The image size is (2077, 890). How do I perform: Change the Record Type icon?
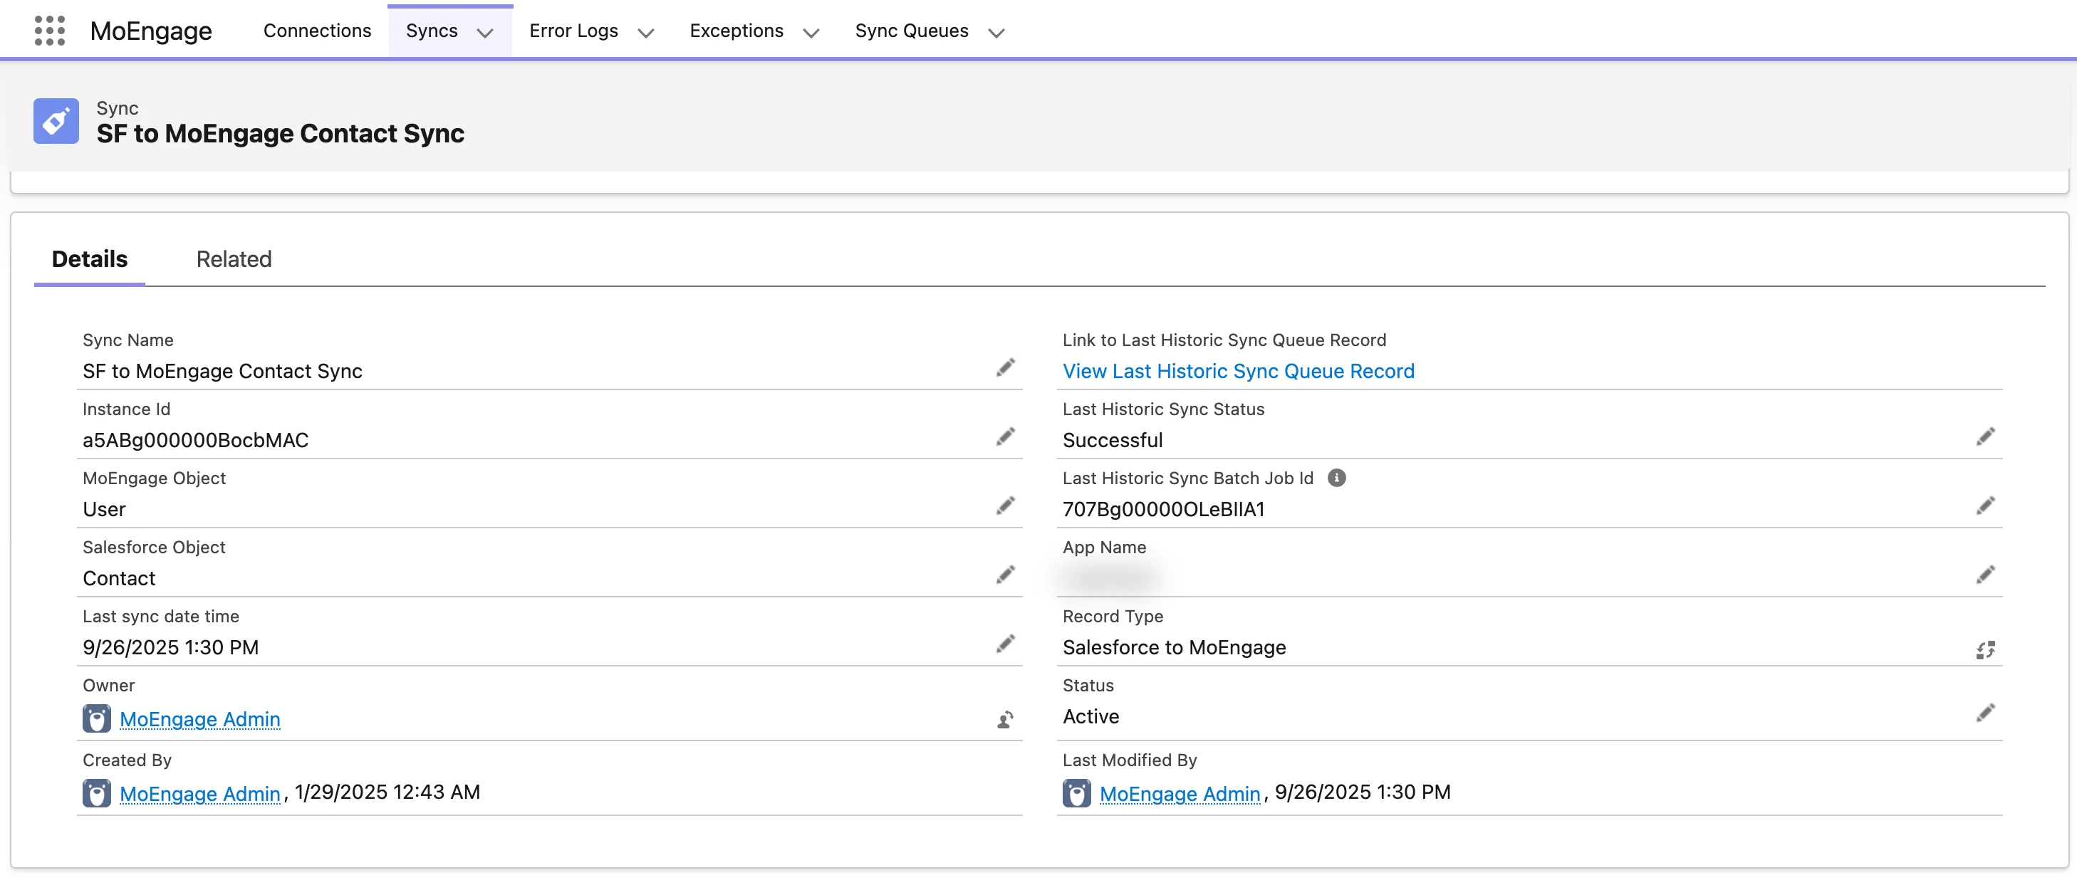(x=1985, y=649)
